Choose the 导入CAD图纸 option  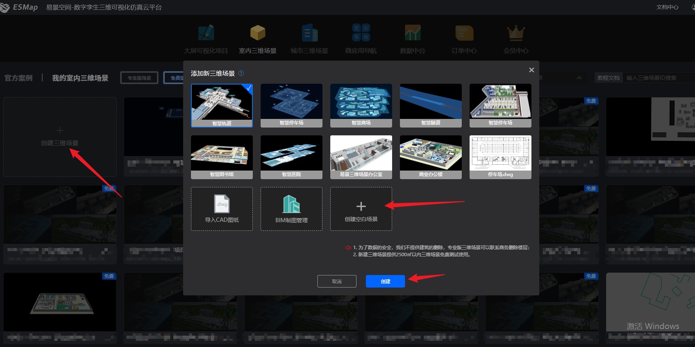(x=222, y=209)
